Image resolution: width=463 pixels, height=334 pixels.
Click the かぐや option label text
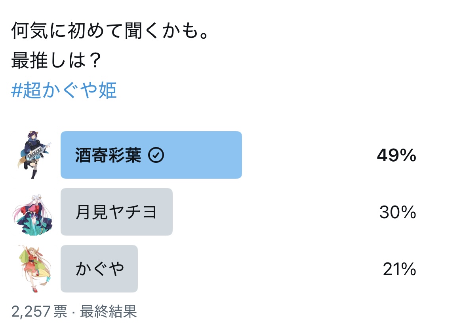100,269
